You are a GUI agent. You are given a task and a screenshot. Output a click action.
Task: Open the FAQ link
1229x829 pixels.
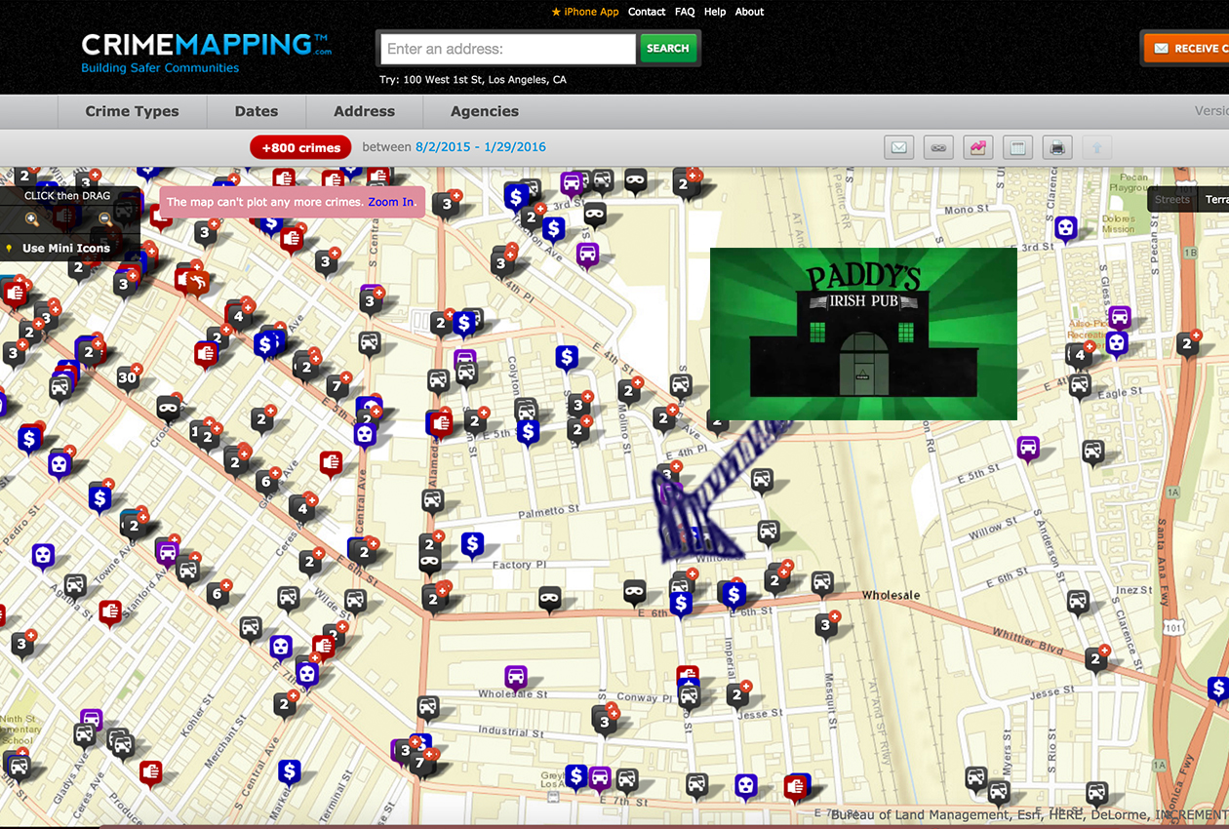(x=685, y=12)
